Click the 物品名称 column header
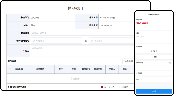174x96 pixels. [40, 69]
